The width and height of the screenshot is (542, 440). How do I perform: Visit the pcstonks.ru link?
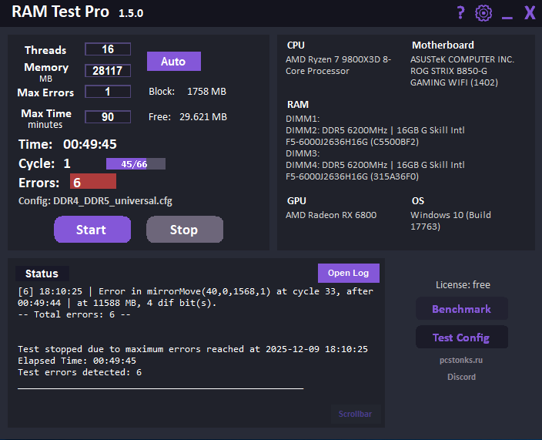click(x=461, y=360)
